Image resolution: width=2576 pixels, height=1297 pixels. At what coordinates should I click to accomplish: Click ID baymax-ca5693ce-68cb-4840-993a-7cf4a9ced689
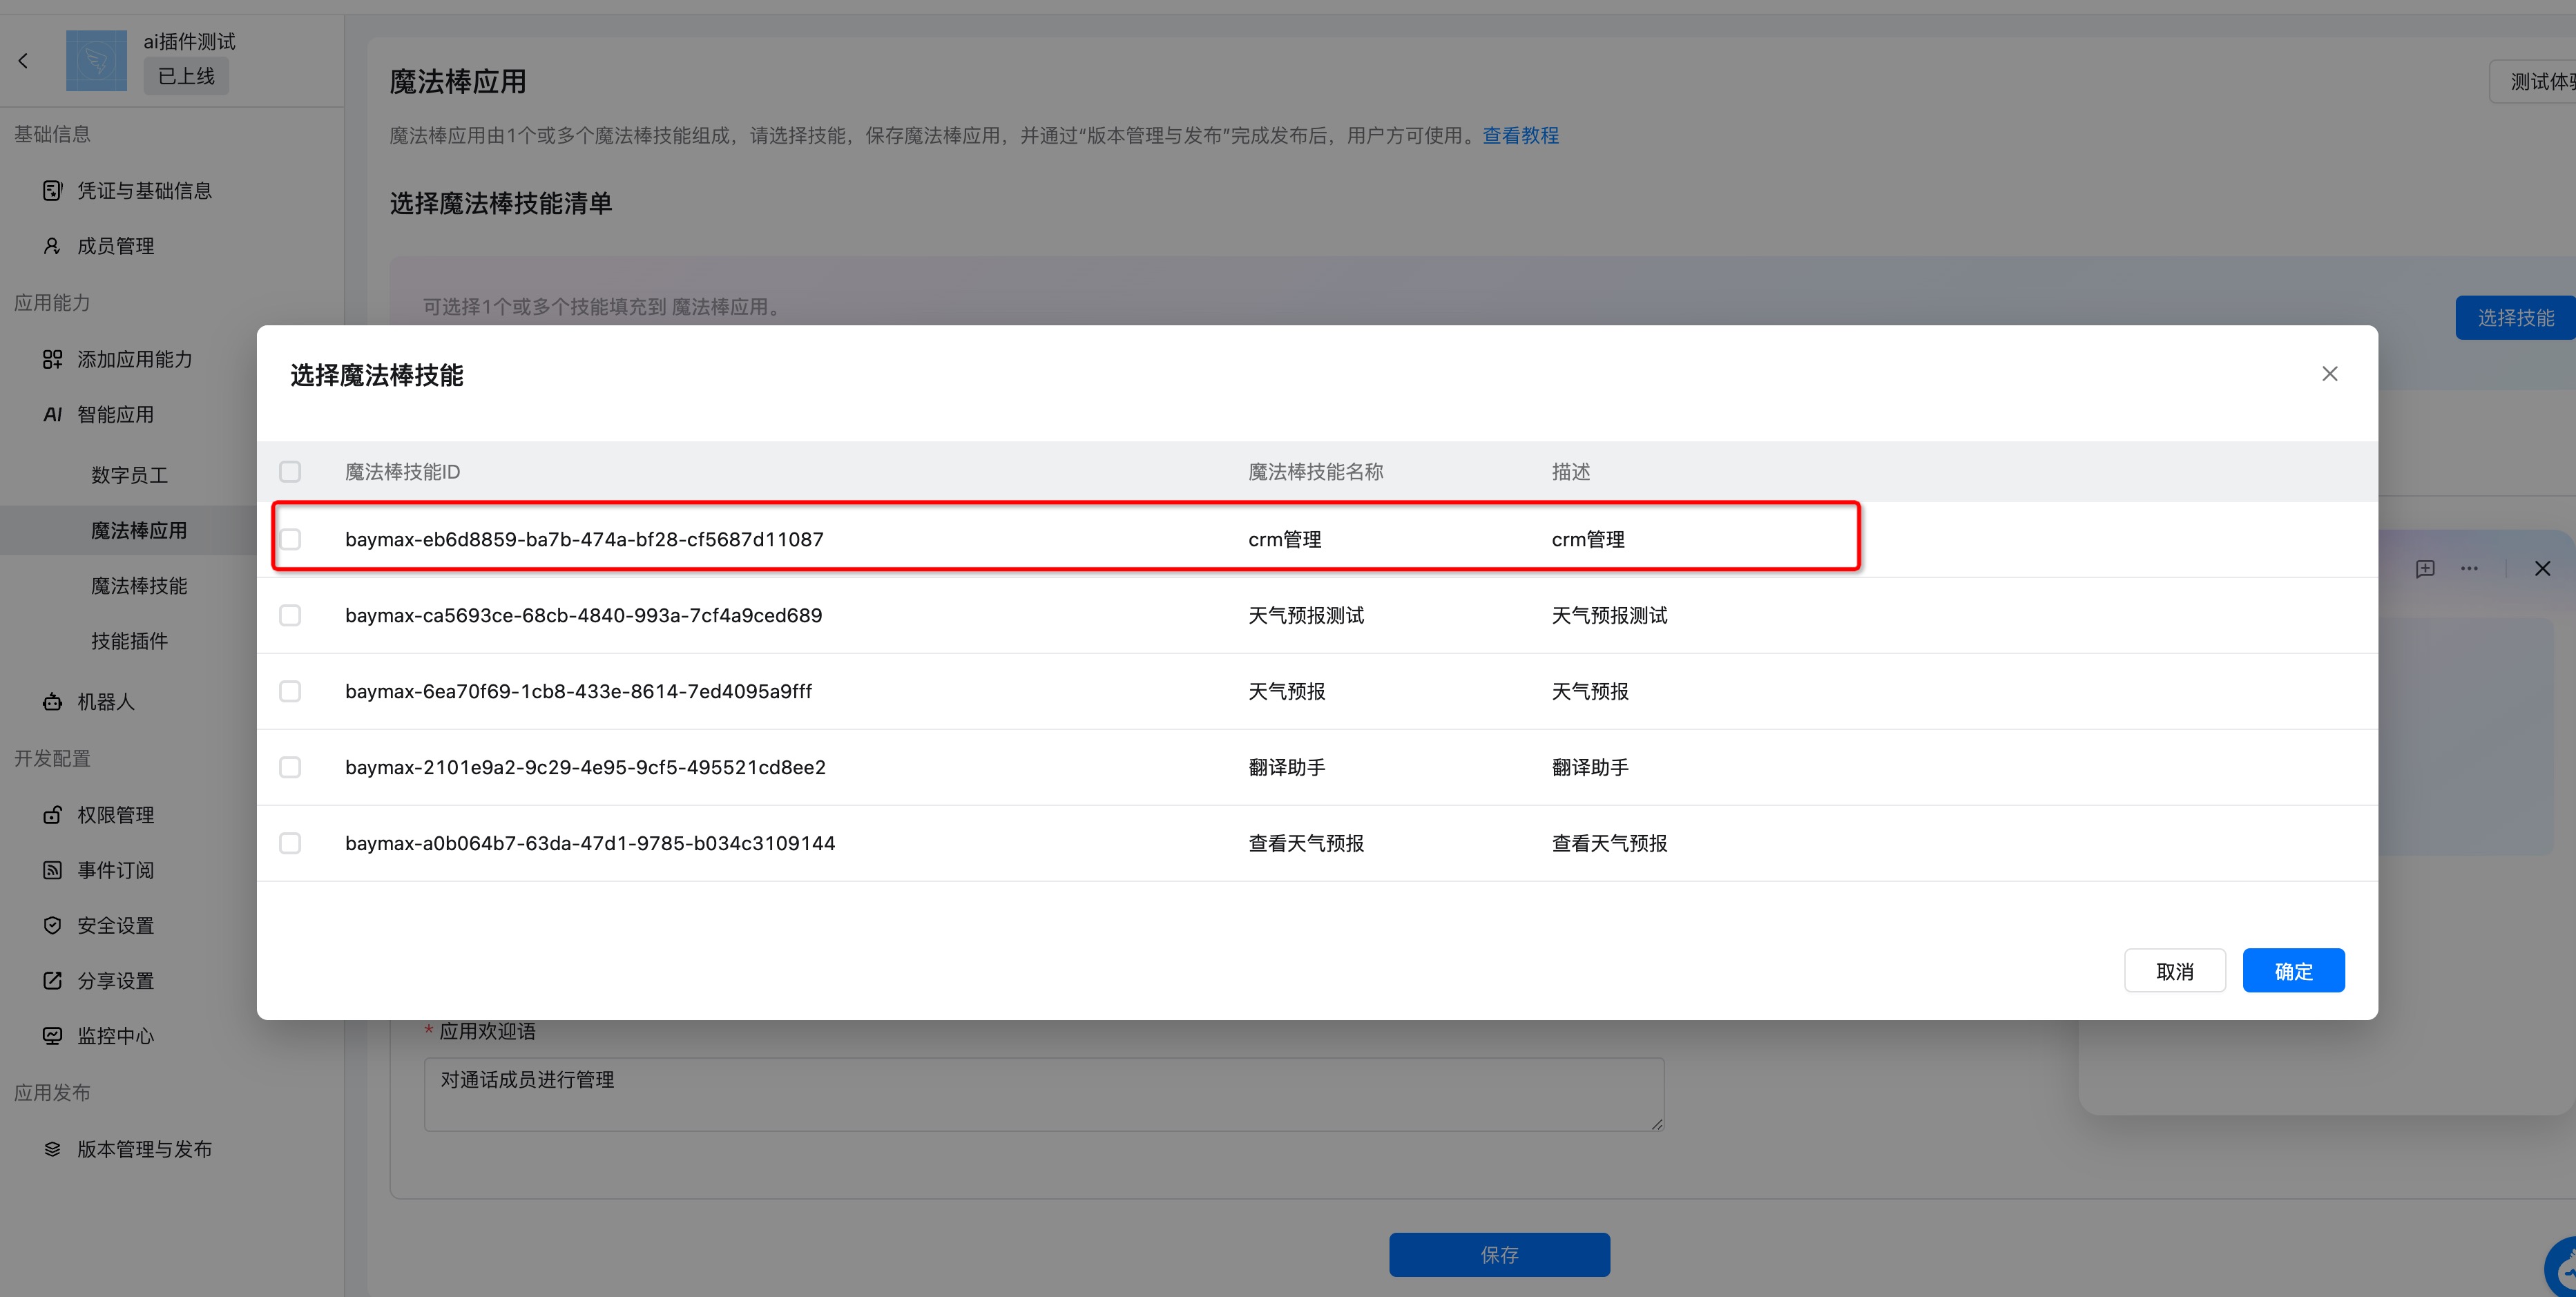point(583,615)
